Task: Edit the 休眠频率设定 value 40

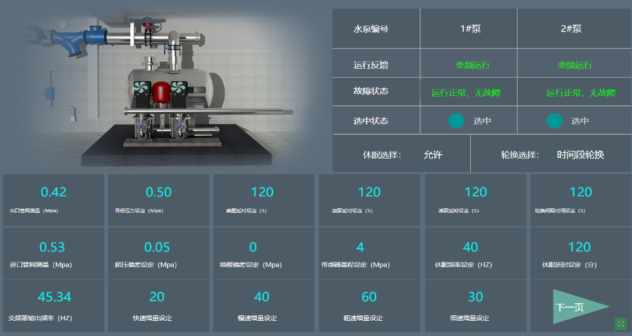Action: [x=470, y=247]
